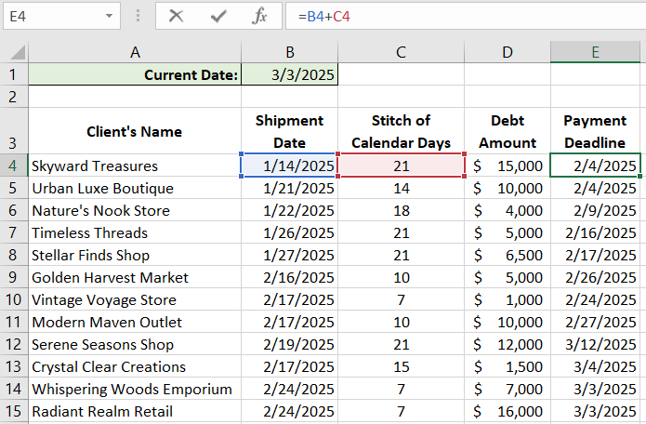Screen dimensions: 646x424
Task: Click the Client's Name header cell
Action: [x=135, y=131]
